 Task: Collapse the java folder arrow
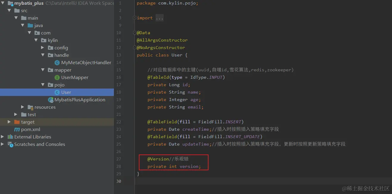point(23,26)
